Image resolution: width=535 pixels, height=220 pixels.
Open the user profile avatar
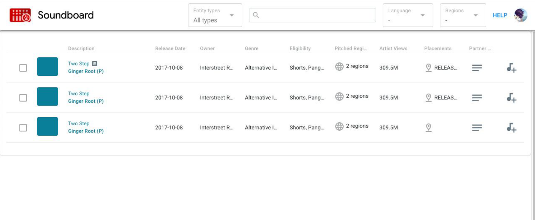[x=521, y=15]
